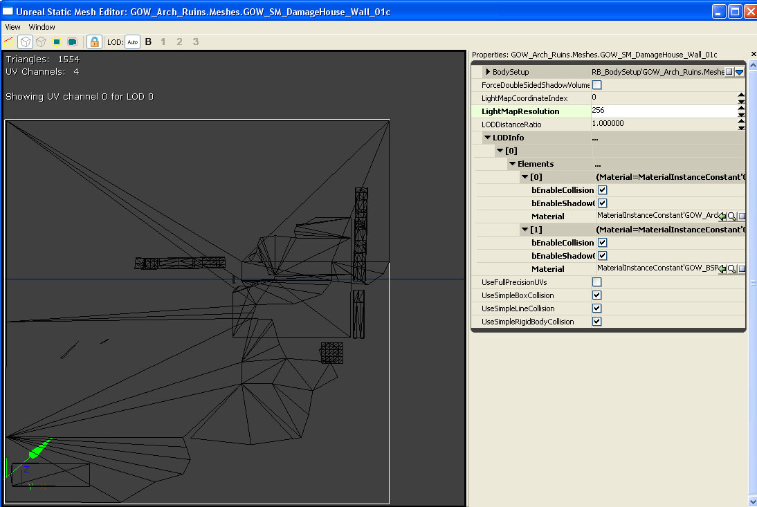Find element 1 material with magnifier
Screen dimensions: 757x507
click(732, 269)
